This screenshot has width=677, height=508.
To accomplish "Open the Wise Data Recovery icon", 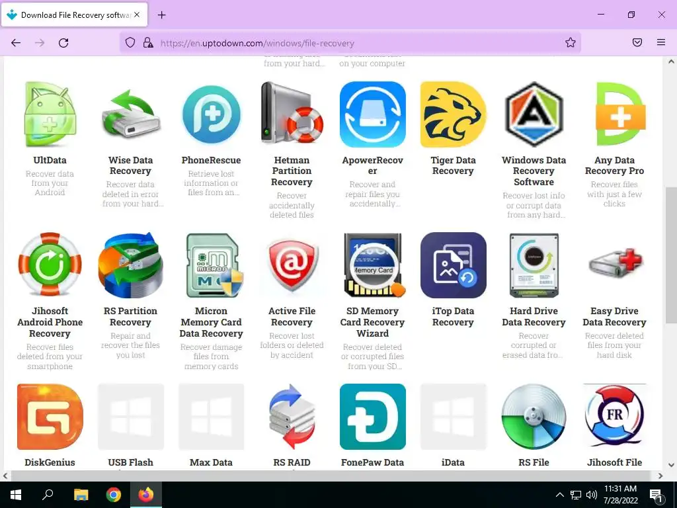I will [130, 114].
